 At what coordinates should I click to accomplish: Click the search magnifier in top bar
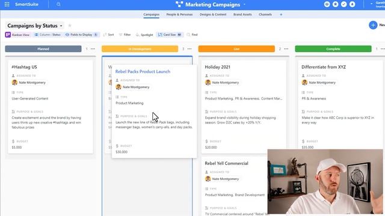coord(58,4)
